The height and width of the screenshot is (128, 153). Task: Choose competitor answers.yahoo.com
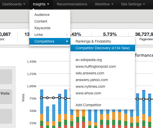[103, 80]
